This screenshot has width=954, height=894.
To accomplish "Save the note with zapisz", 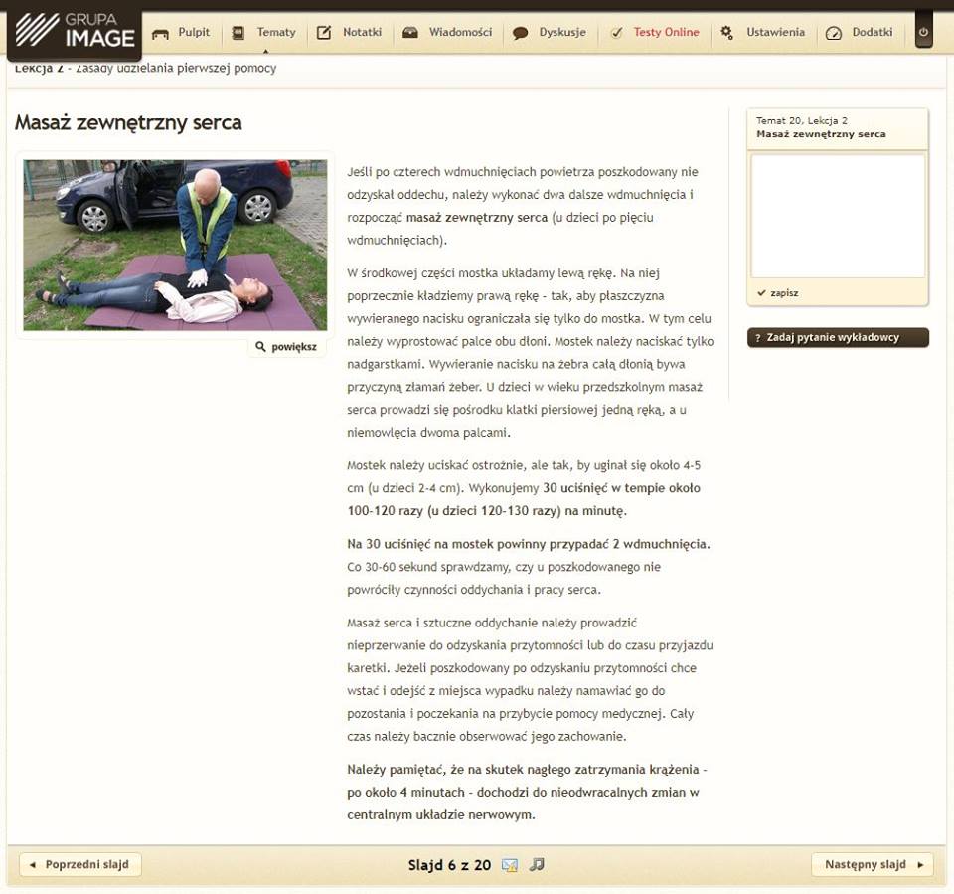I will click(x=778, y=293).
